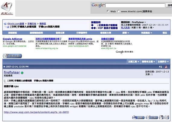Click the 論壇說明 heading
Image resolution: width=172 pixels, height=122 pixels.
click(96, 22)
